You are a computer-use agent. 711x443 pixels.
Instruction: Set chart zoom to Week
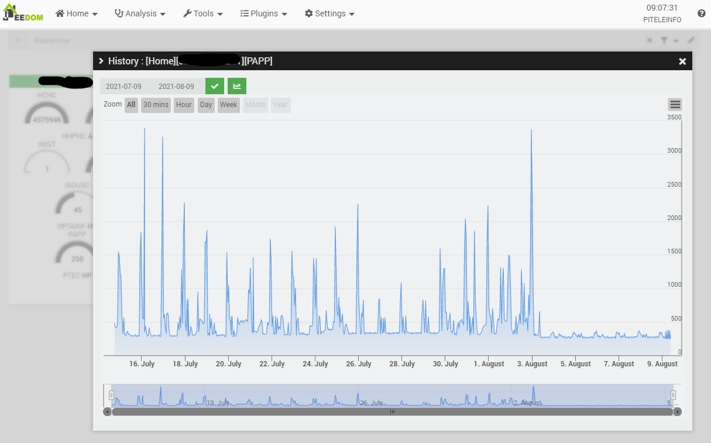coord(228,105)
